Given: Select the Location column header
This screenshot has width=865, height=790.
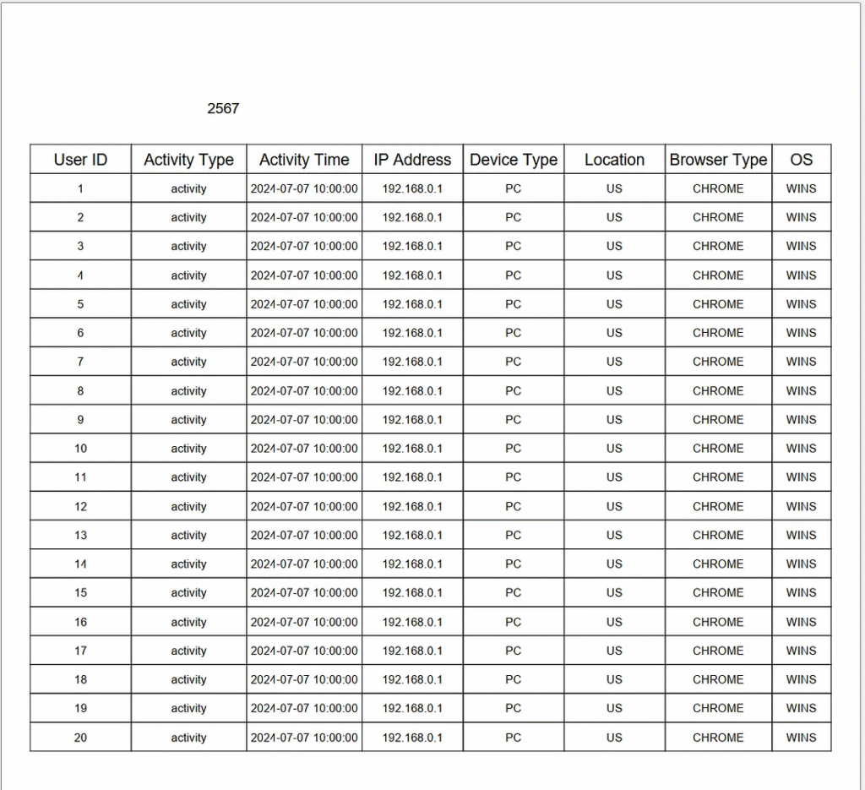Looking at the screenshot, I should coord(615,160).
